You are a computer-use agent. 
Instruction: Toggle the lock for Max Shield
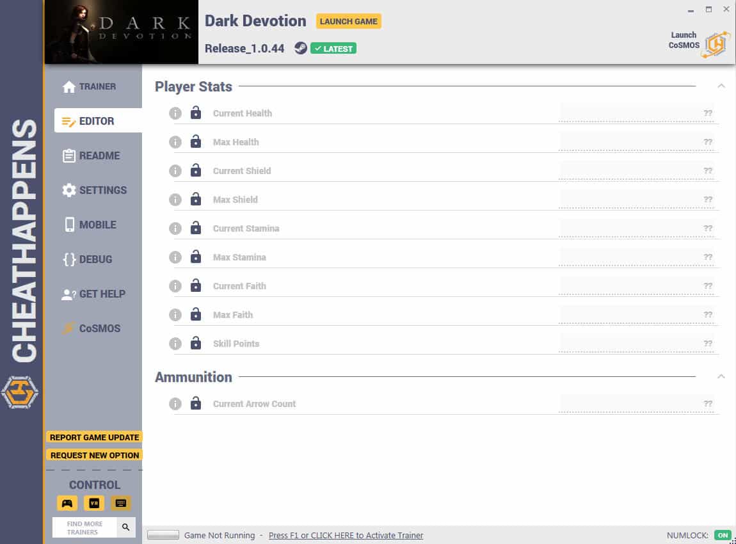pos(196,199)
